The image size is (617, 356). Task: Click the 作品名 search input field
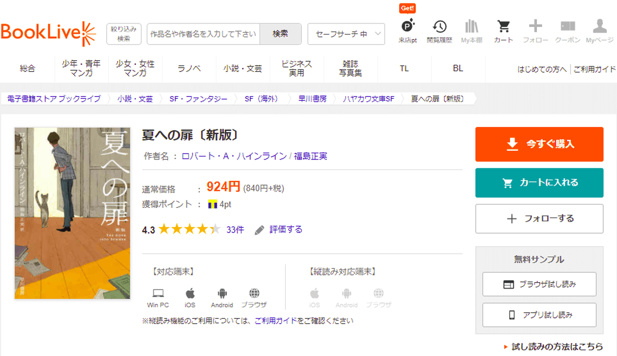[x=203, y=34]
